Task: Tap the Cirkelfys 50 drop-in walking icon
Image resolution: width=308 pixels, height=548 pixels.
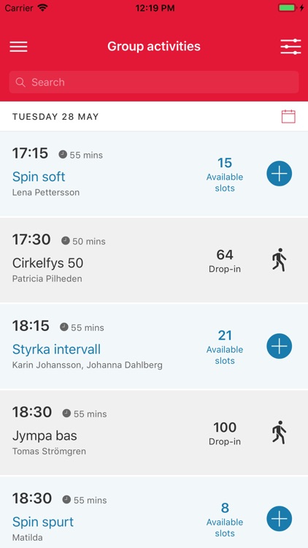Action: [279, 260]
